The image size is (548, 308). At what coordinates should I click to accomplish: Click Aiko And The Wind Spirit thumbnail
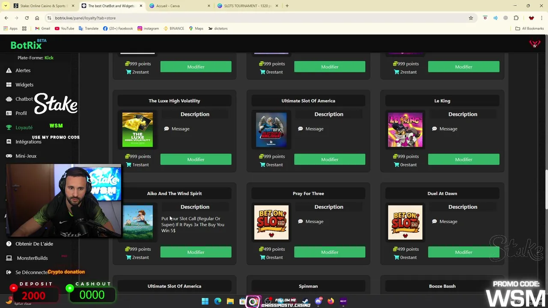(137, 222)
